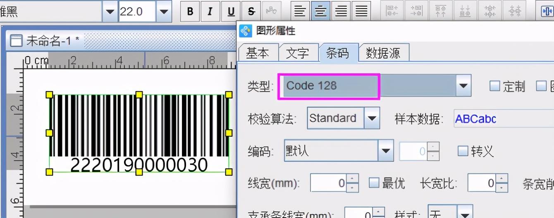Click the top-left yellow resize handle of barcode
Screen dimensions: 554x218
pyautogui.click(x=49, y=95)
